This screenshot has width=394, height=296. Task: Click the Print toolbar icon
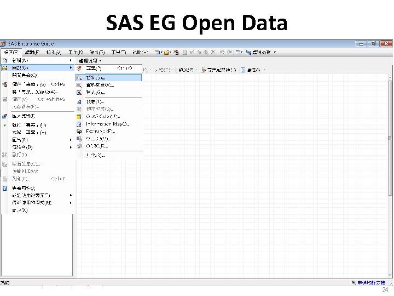[x=185, y=52]
